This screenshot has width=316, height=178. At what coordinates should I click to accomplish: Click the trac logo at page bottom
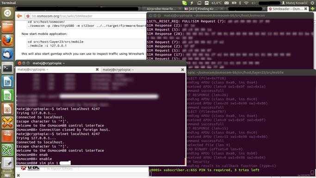[30, 168]
